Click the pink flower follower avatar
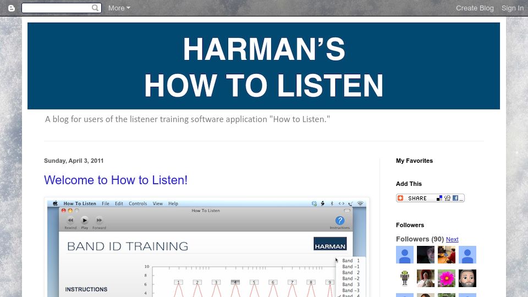Viewport: 528px width, 297px height. 447,278
